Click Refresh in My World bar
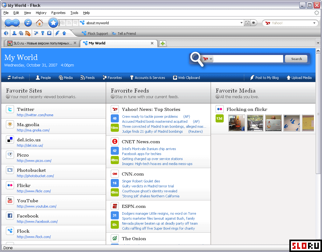This screenshot has height=252, width=322. [x=16, y=78]
